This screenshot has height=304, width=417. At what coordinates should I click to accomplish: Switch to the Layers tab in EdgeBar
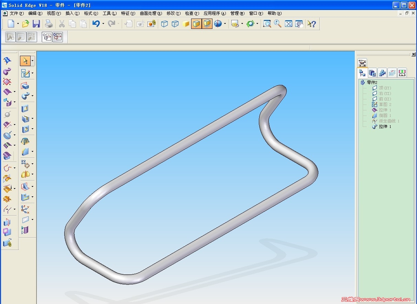pyautogui.click(x=392, y=73)
